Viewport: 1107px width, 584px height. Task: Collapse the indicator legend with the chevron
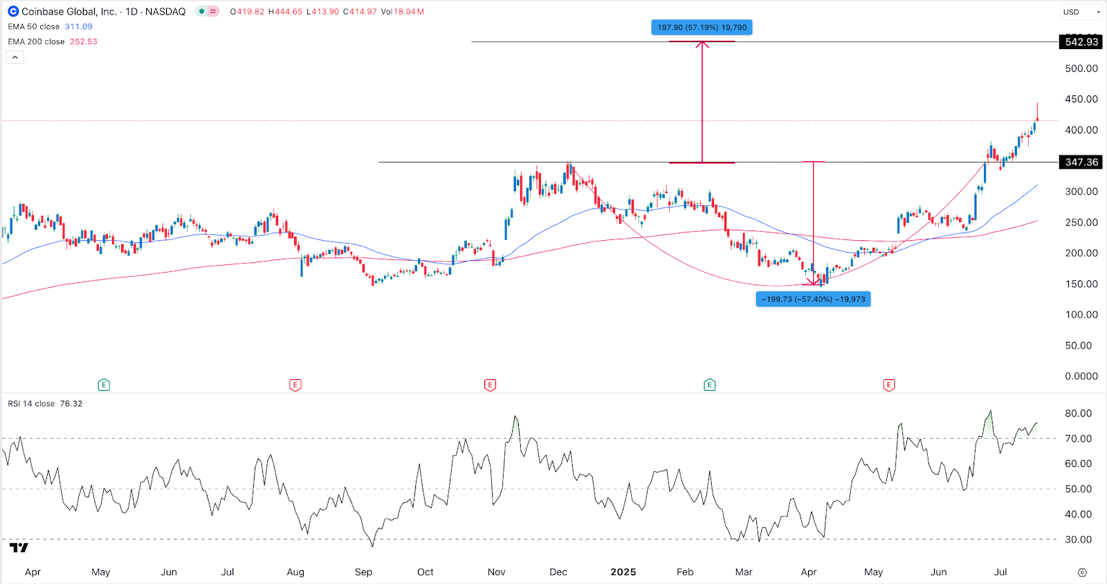15,57
